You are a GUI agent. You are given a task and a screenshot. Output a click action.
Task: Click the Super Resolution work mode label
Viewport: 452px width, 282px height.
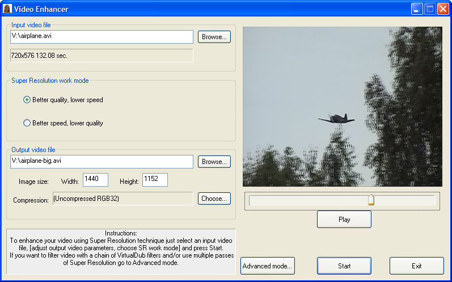tap(50, 81)
